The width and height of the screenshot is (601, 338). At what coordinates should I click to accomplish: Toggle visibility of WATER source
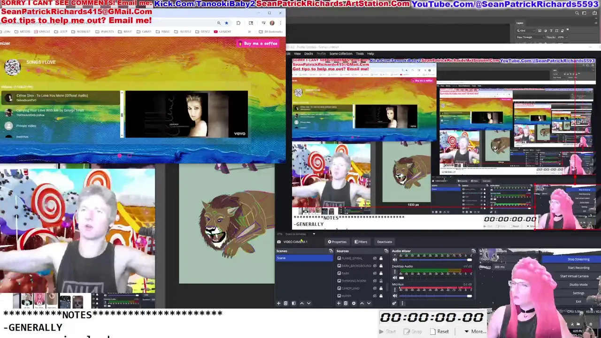[x=375, y=296]
